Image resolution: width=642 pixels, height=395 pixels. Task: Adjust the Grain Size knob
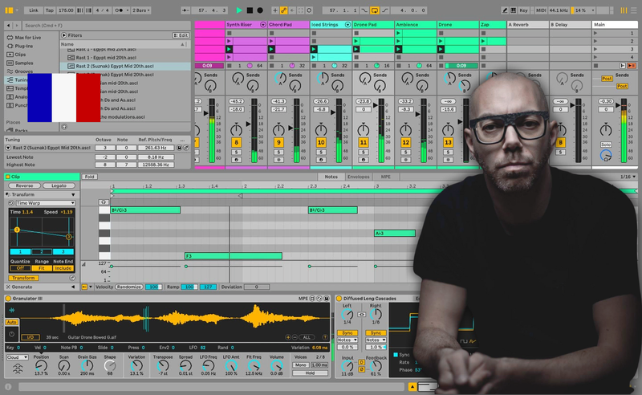[87, 365]
